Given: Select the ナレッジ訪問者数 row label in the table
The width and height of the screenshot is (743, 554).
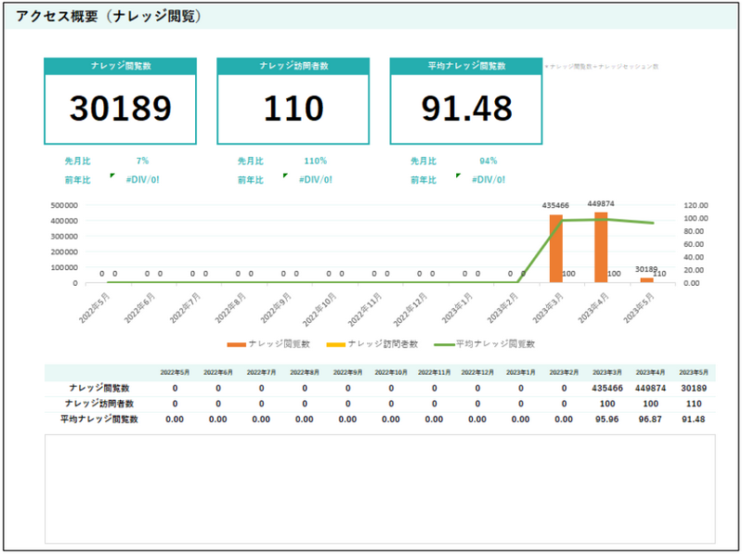Looking at the screenshot, I should point(99,404).
